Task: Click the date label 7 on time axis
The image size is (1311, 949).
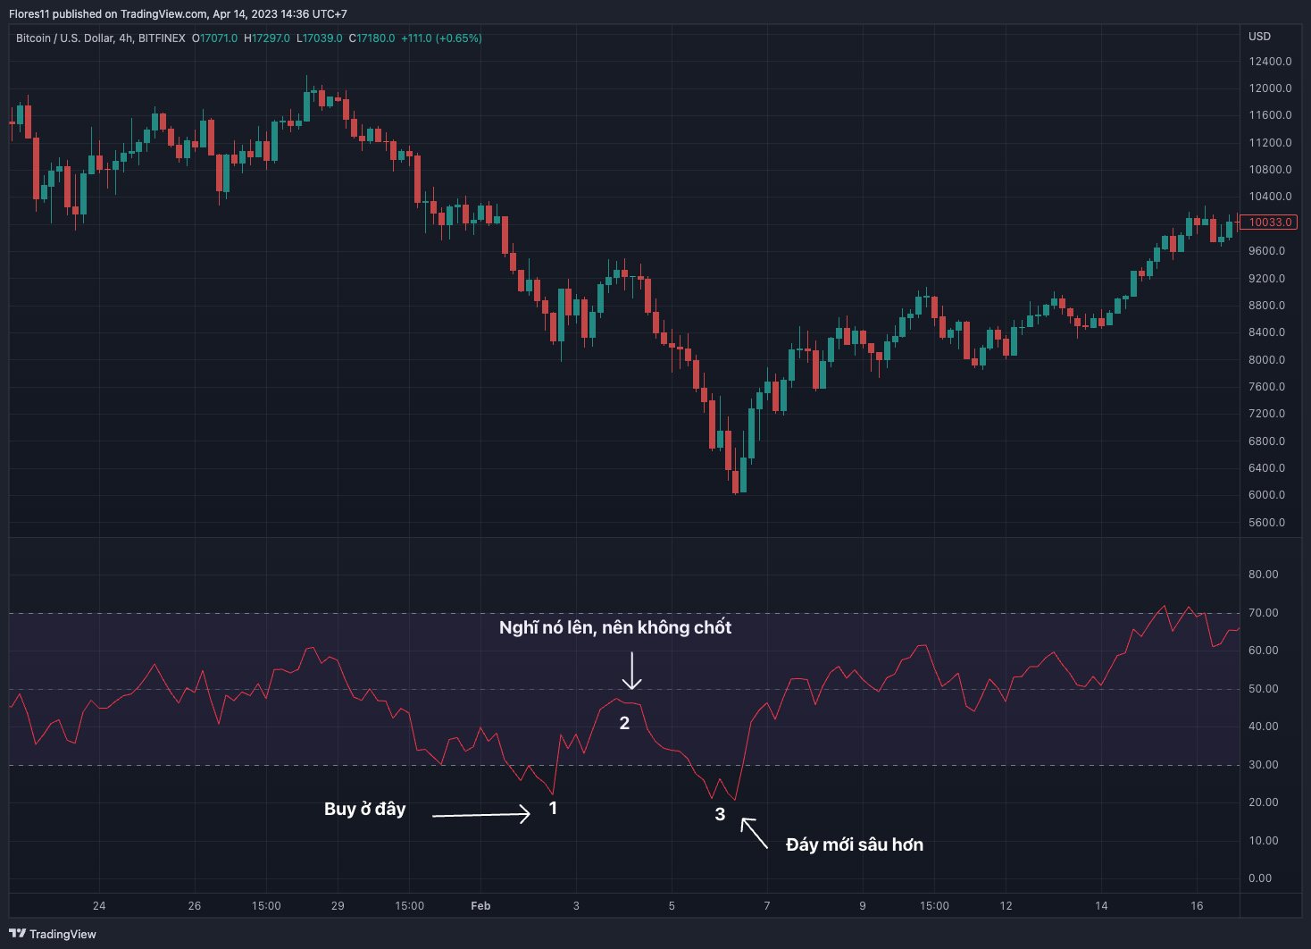Action: 767,906
